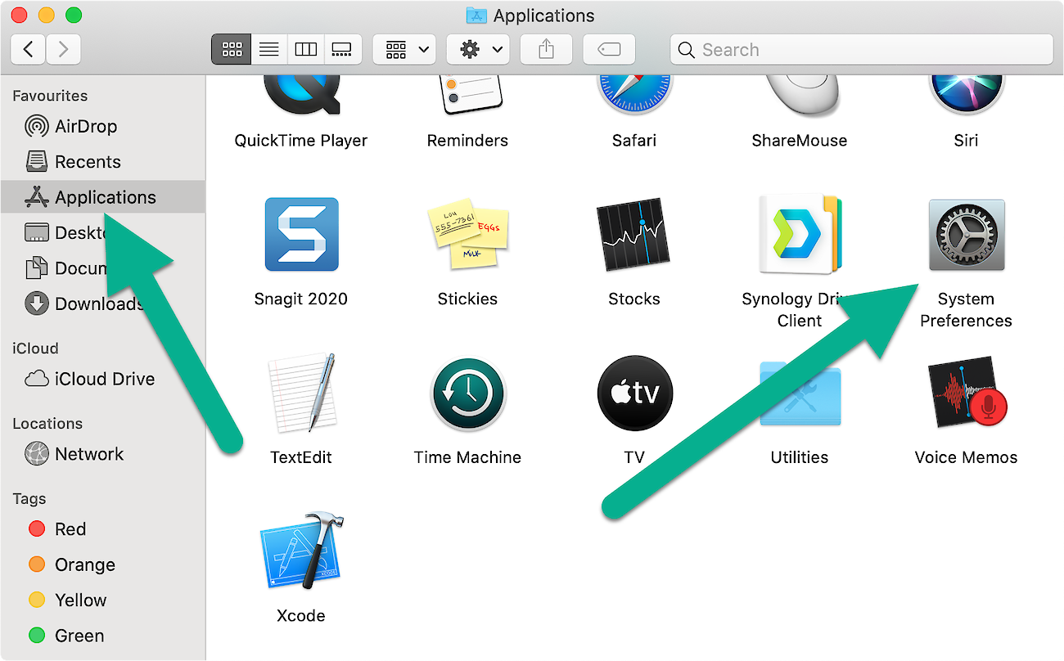Open the Stocks application
Screen dimensions: 1064x661
634,235
